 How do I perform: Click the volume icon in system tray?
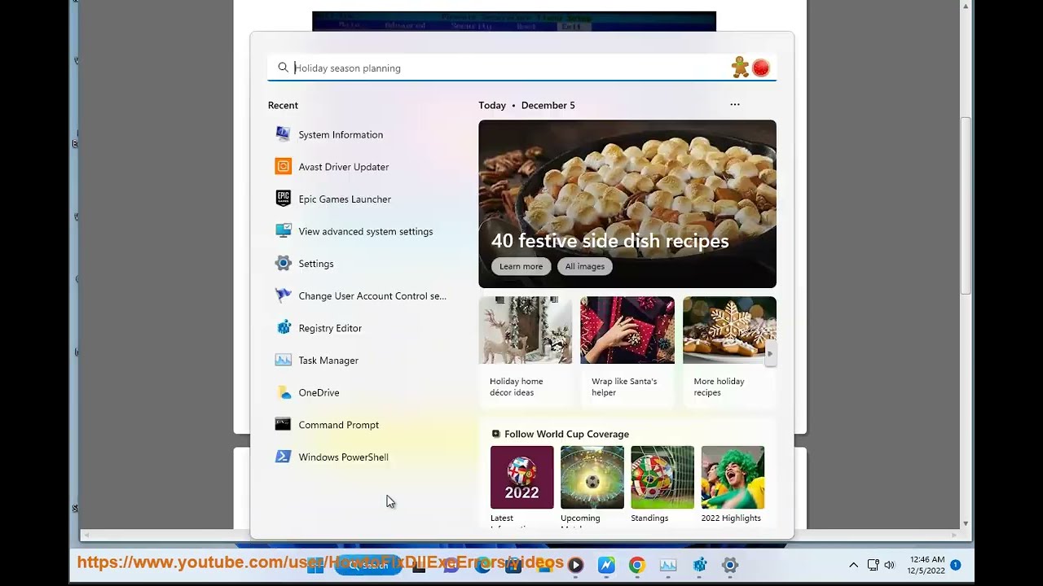(889, 565)
